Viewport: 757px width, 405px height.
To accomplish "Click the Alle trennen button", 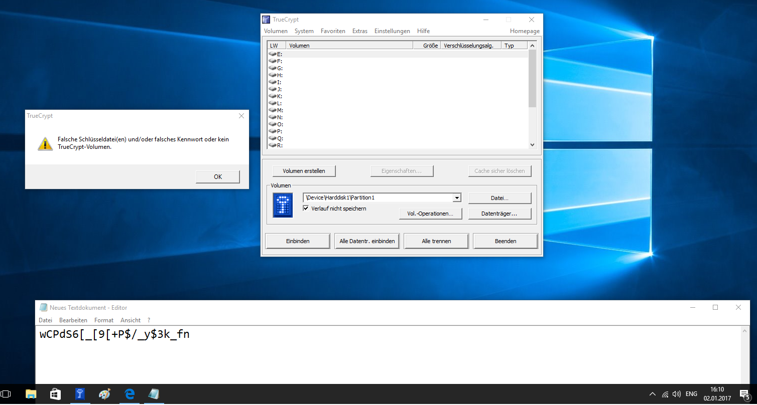I will pyautogui.click(x=436, y=241).
